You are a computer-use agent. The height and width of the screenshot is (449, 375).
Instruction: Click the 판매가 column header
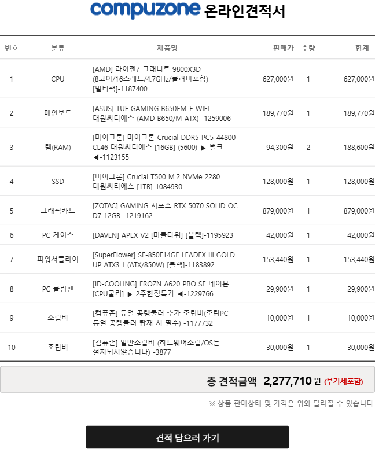tap(283, 48)
